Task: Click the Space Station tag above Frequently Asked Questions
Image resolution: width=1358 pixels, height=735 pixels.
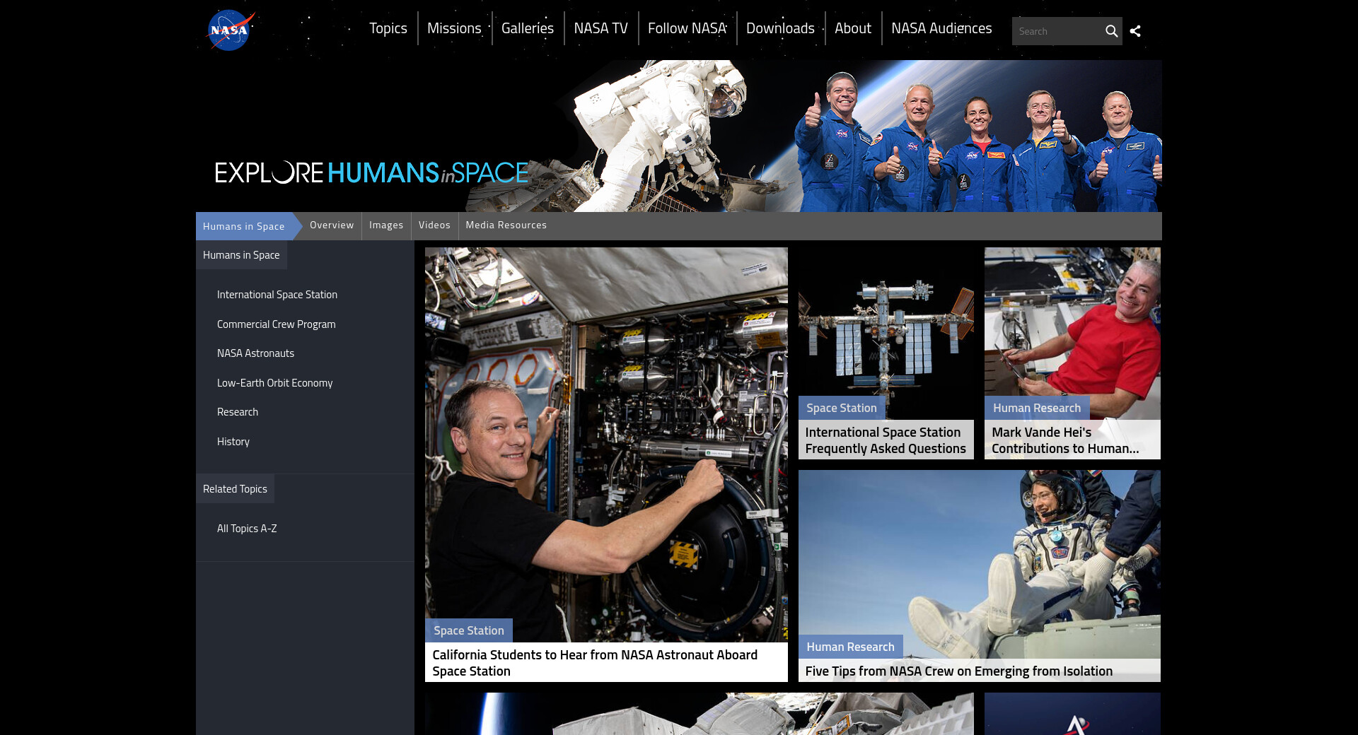Action: coord(842,408)
